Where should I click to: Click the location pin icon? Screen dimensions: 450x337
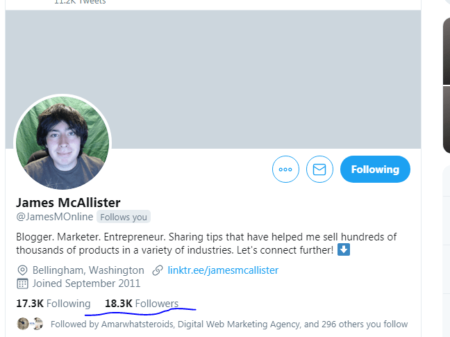pyautogui.click(x=23, y=270)
